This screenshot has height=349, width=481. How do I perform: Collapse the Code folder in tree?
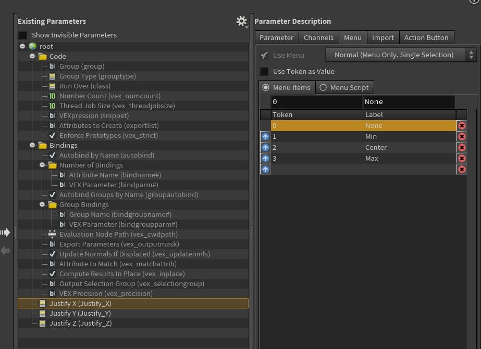pyautogui.click(x=32, y=56)
